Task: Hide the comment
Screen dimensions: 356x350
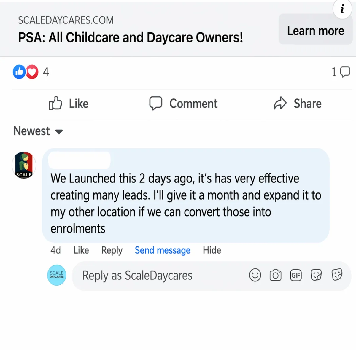Action: click(212, 250)
